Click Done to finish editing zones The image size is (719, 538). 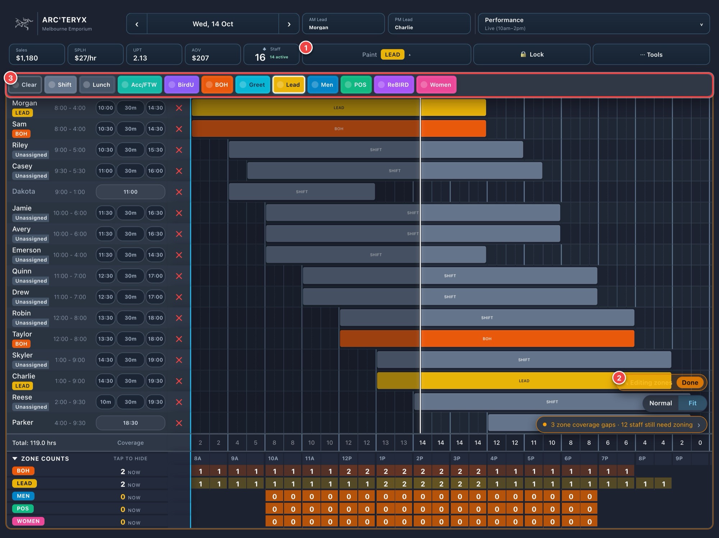point(690,383)
